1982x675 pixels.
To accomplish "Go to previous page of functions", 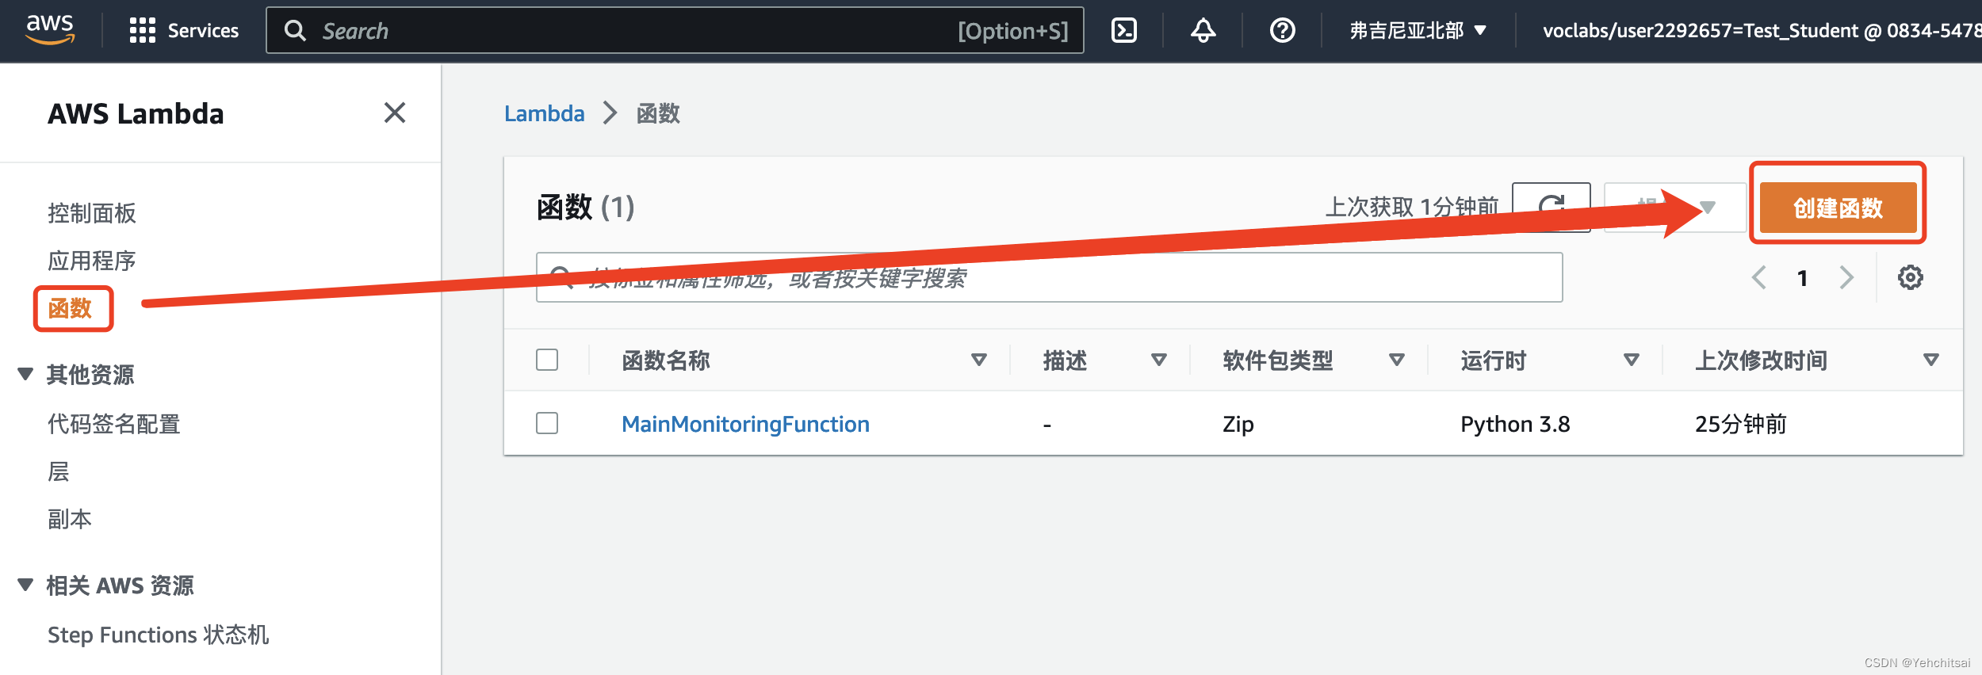I will [x=1759, y=277].
